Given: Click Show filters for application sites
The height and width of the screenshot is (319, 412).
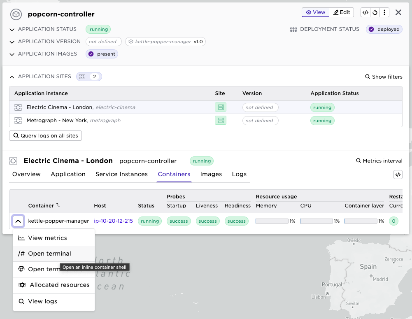Looking at the screenshot, I should click(x=384, y=77).
